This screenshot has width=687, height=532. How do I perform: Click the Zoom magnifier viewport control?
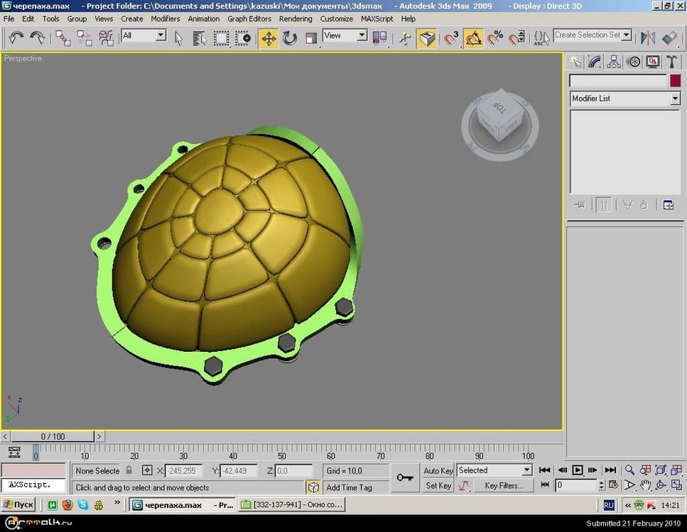point(629,470)
